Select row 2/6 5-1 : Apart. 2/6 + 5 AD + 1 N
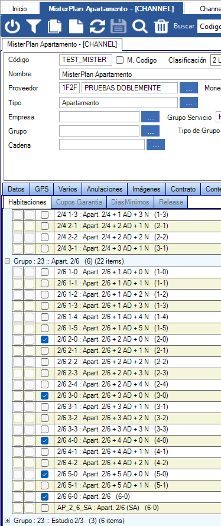The width and height of the screenshot is (221, 526). [138, 485]
